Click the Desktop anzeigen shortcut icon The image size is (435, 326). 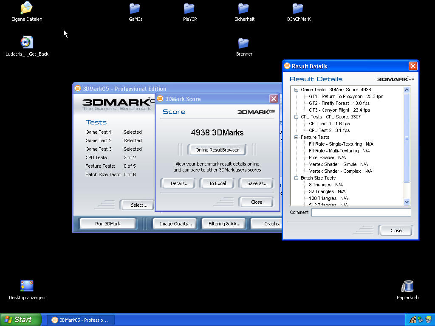pyautogui.click(x=27, y=286)
